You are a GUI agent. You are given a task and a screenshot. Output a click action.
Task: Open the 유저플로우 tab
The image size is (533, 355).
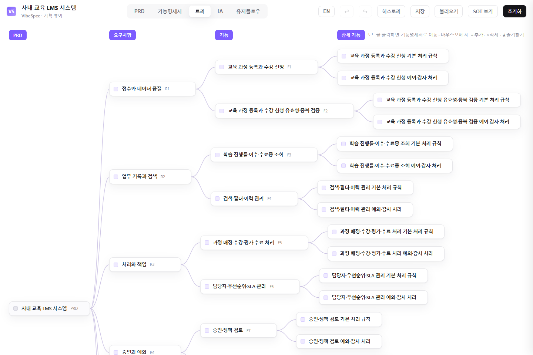[x=248, y=11]
